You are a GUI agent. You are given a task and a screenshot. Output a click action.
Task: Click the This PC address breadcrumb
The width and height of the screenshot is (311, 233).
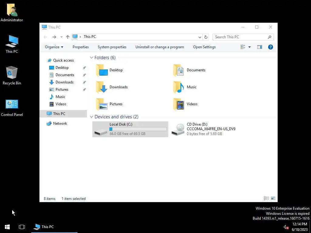[90, 37]
